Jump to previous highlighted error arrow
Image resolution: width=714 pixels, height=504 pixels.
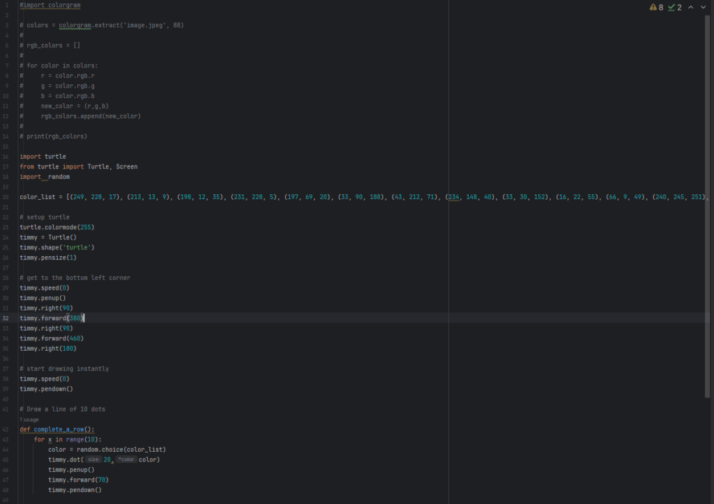click(691, 7)
